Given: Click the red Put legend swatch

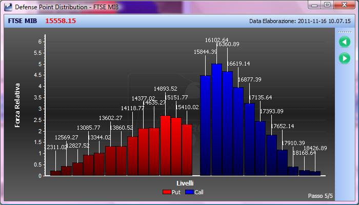Looking at the screenshot, I should [167, 192].
